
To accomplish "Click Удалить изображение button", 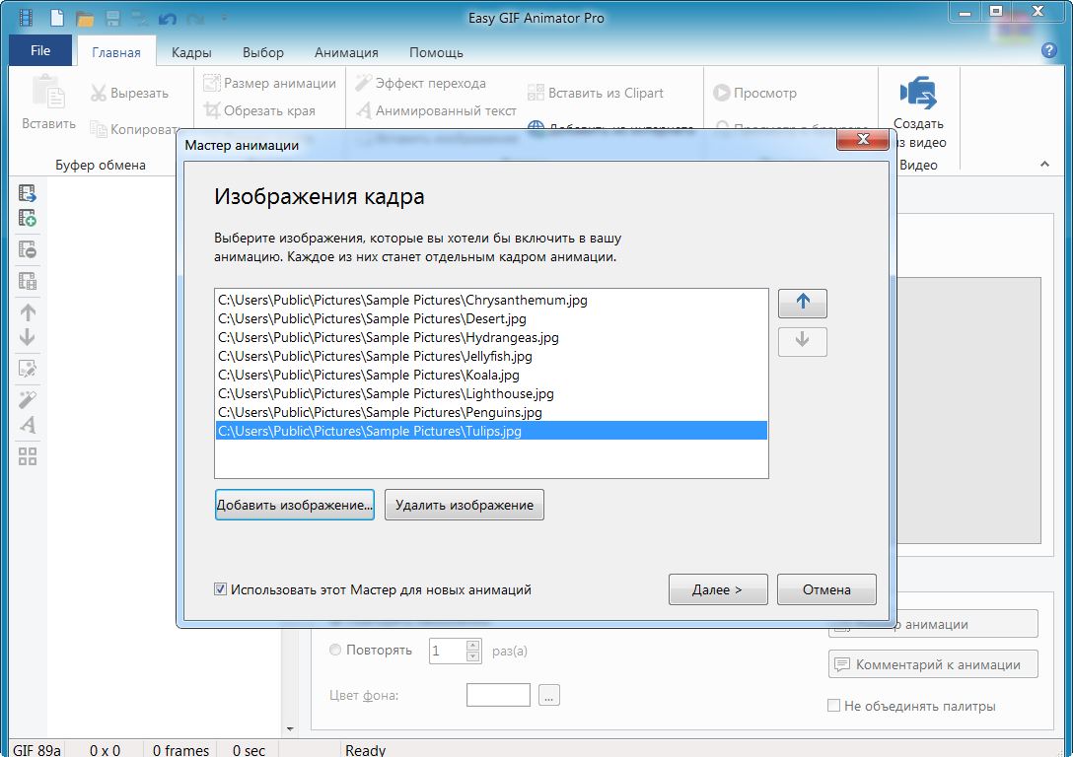I will click(x=464, y=505).
